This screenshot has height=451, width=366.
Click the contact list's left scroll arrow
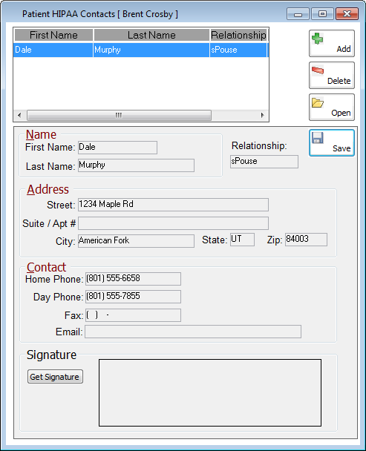coord(19,115)
